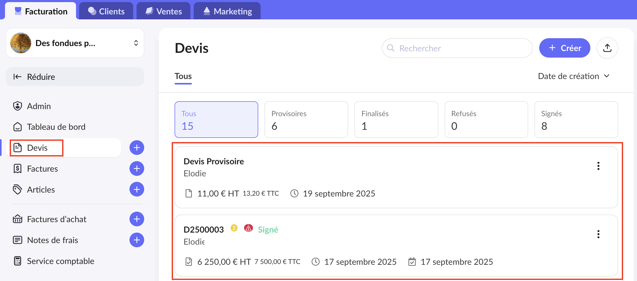Click the plus icon next to Devis
Screen dimensions: 637x281
click(137, 148)
